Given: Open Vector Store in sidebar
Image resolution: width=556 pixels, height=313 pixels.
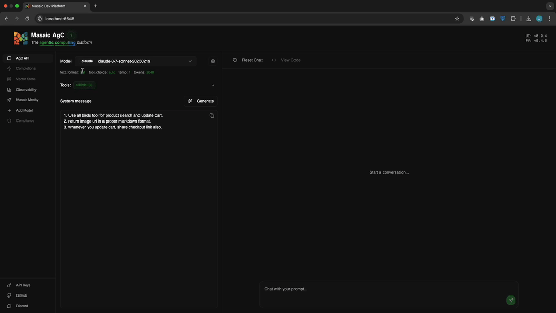Looking at the screenshot, I should pos(26,79).
